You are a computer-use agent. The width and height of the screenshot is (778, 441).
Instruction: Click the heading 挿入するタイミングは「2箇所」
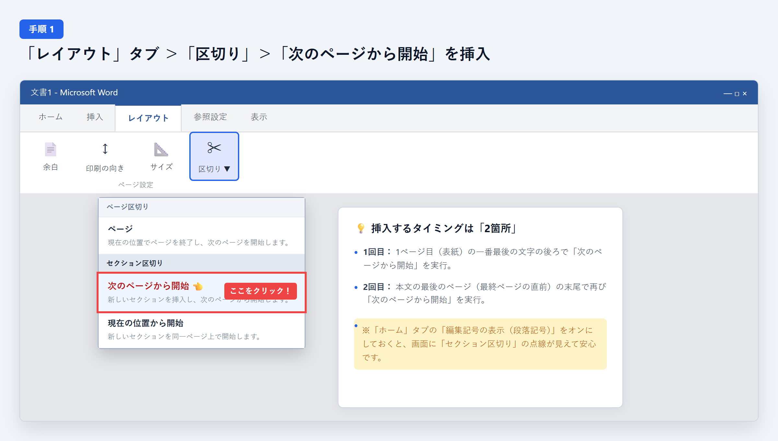(x=443, y=228)
